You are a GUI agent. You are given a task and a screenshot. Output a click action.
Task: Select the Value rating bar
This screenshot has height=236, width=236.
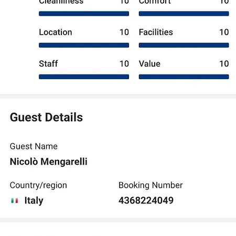(x=184, y=77)
